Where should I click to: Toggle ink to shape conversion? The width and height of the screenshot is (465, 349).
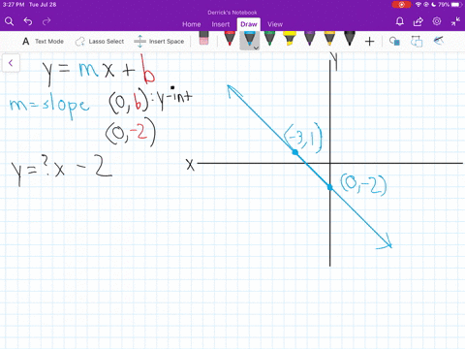417,42
